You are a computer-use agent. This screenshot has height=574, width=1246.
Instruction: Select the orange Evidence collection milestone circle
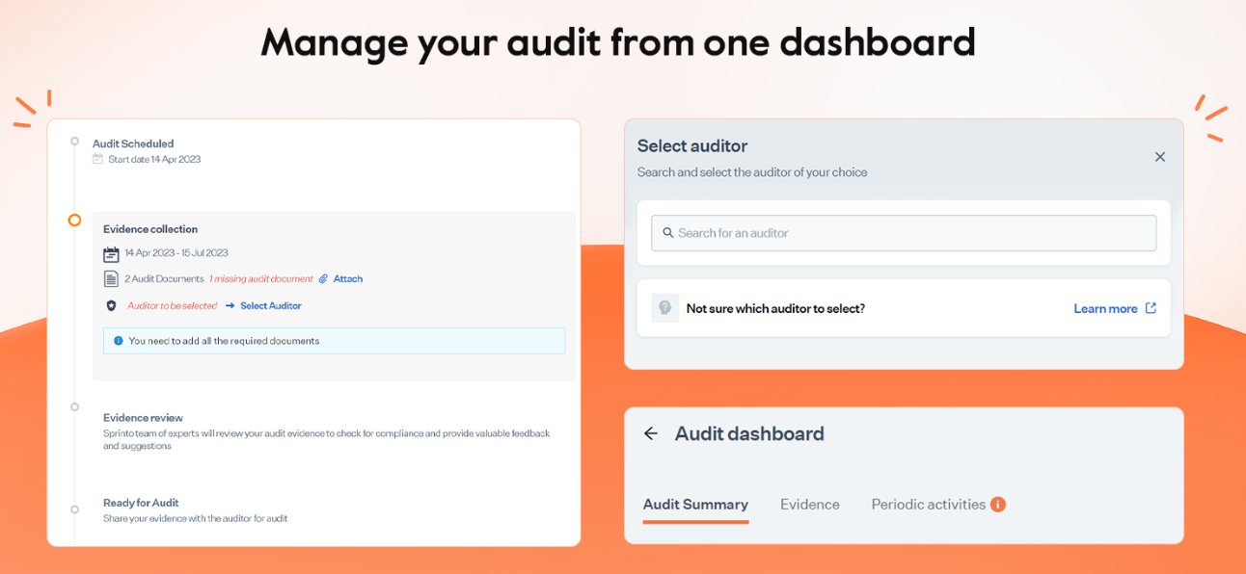click(x=74, y=220)
